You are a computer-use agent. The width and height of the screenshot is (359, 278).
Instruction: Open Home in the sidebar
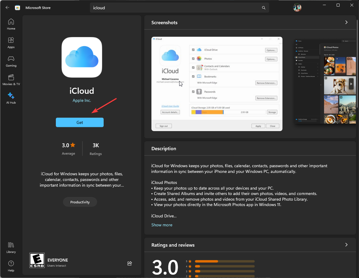coord(11,24)
